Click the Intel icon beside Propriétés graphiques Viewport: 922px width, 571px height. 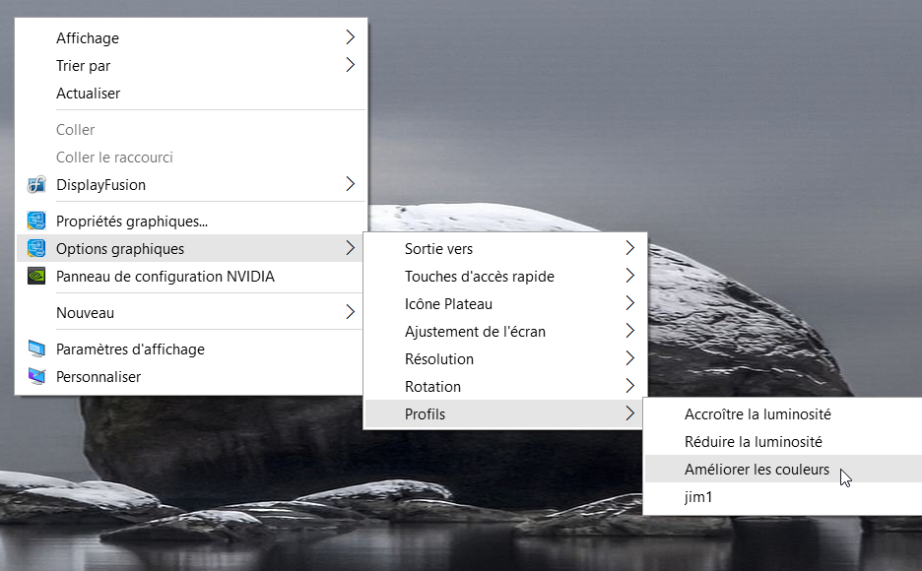click(x=36, y=221)
